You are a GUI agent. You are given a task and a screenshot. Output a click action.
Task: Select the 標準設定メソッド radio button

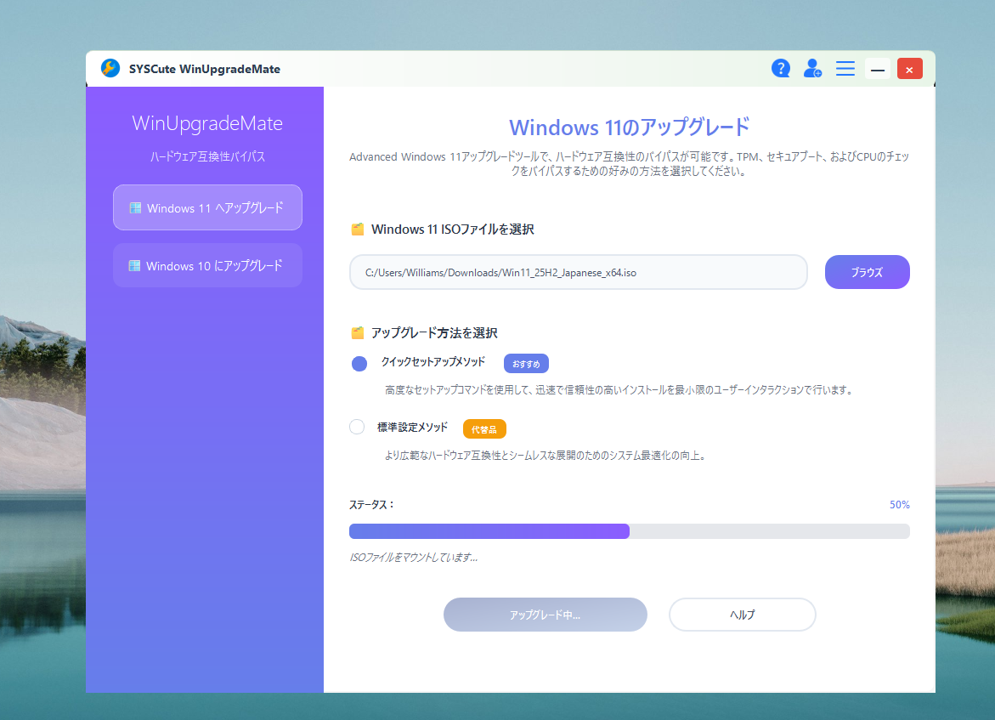point(357,427)
